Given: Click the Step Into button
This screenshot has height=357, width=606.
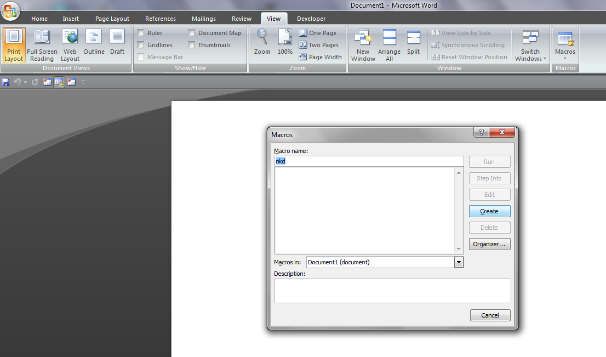Looking at the screenshot, I should click(x=489, y=178).
